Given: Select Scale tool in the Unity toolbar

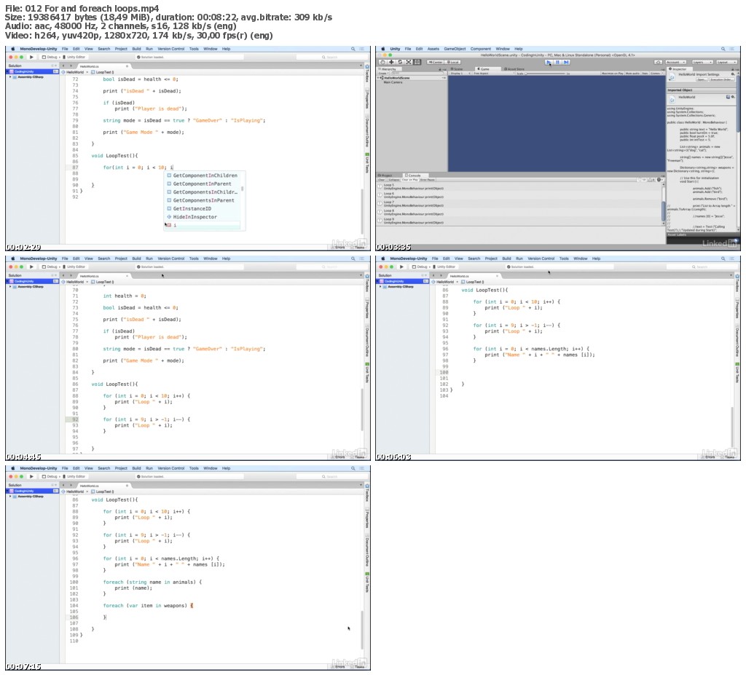Looking at the screenshot, I should click(x=408, y=63).
